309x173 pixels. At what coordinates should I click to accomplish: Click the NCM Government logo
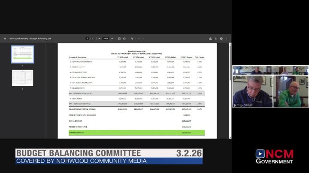tap(275, 156)
